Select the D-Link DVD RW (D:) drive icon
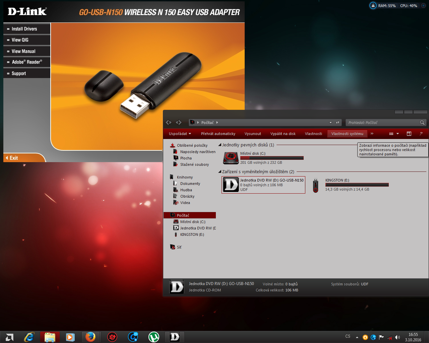This screenshot has height=343, width=429. click(x=231, y=185)
